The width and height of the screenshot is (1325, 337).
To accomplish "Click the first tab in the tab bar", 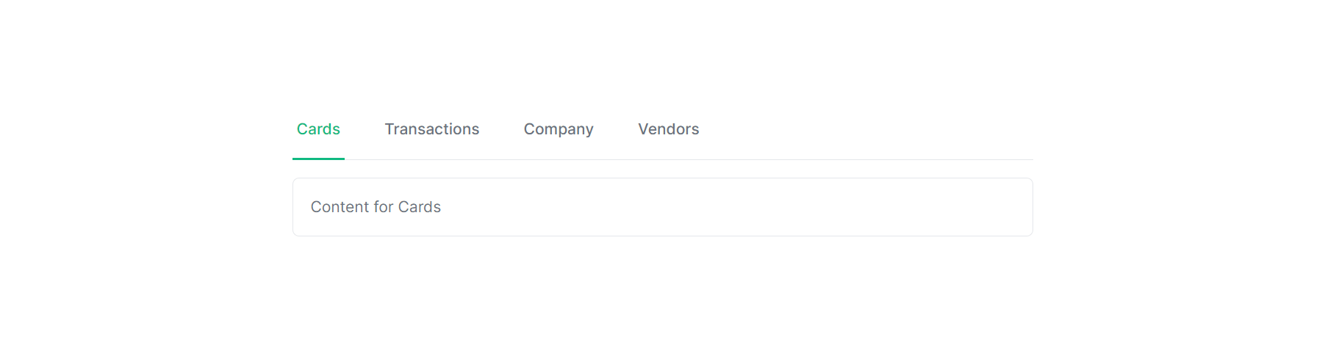I will [x=318, y=129].
